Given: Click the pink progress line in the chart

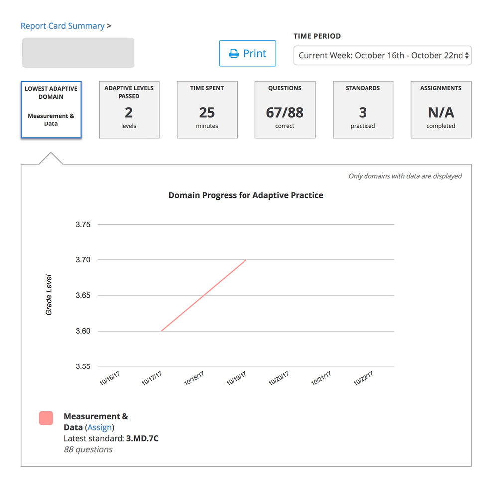Looking at the screenshot, I should (x=204, y=295).
